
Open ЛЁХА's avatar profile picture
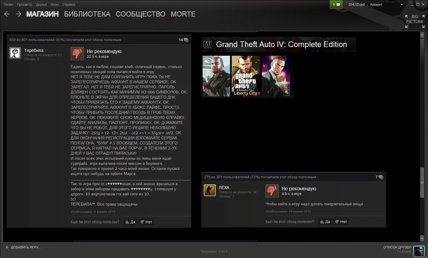tap(210, 190)
